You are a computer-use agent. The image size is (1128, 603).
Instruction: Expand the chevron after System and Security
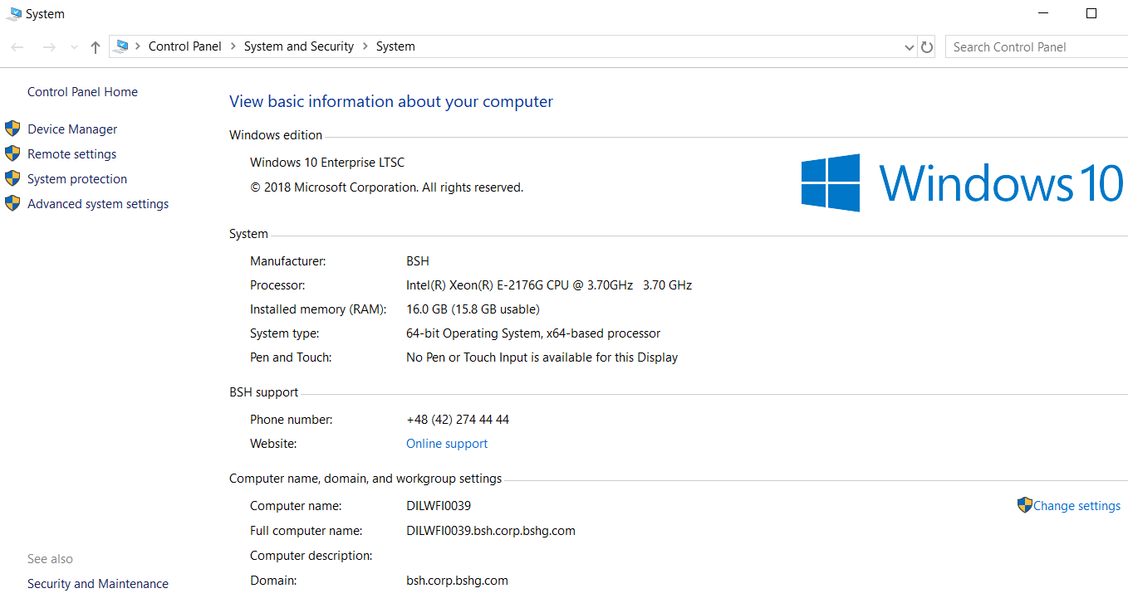pos(365,46)
